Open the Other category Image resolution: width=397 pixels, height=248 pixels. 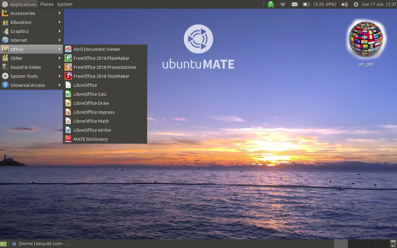click(x=32, y=58)
